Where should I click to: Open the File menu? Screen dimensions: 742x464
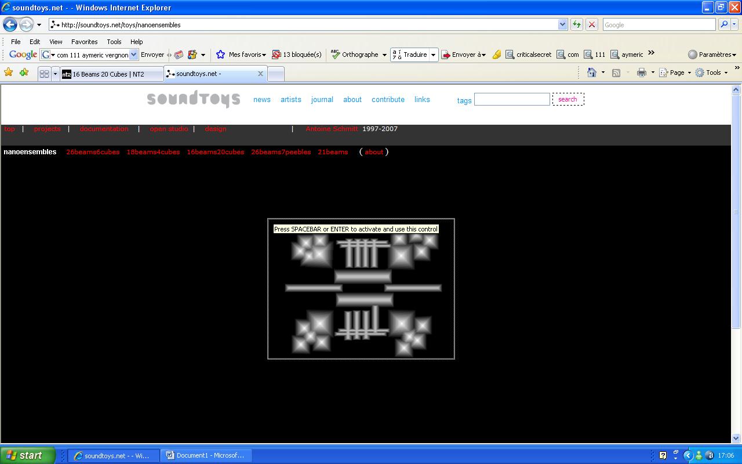(x=16, y=42)
